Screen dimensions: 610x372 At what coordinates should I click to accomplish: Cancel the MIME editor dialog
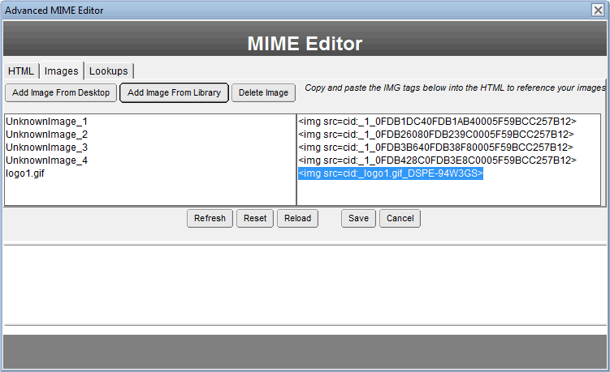[x=400, y=218]
